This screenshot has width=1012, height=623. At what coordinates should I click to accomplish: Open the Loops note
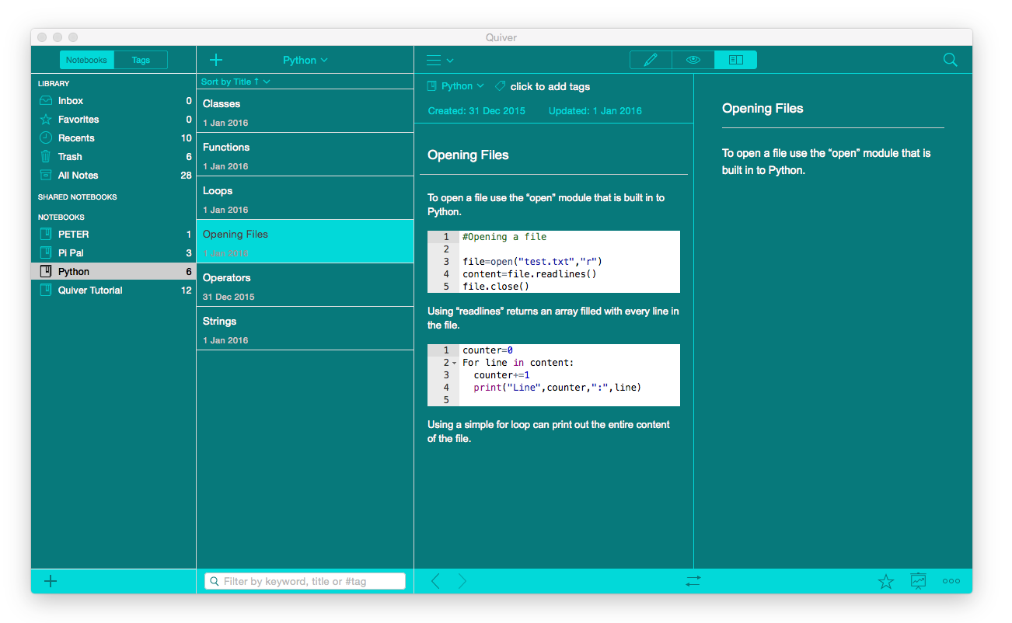[305, 198]
